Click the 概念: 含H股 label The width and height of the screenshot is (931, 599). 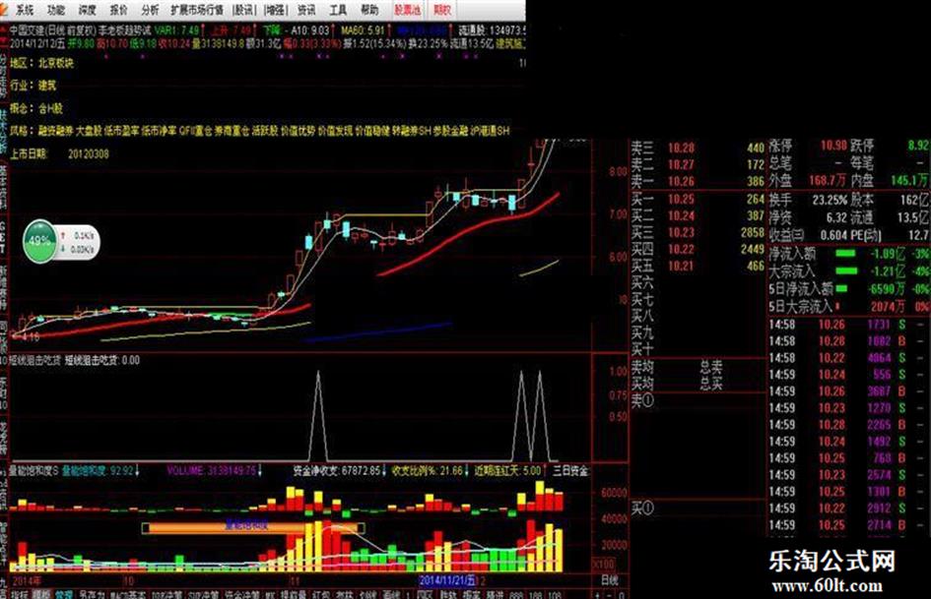36,108
